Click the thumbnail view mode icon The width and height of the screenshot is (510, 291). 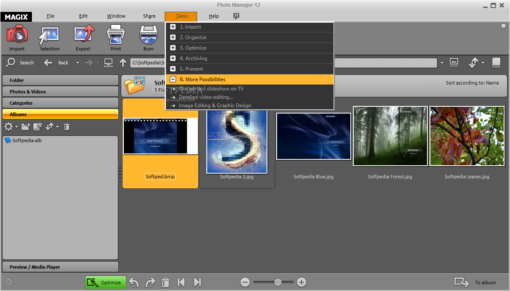pos(454,63)
